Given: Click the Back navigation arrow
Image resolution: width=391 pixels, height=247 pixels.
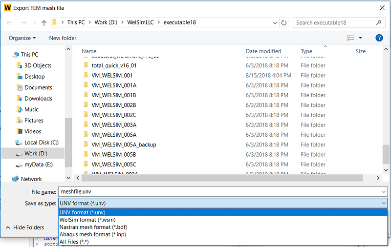Looking at the screenshot, I should [9, 22].
